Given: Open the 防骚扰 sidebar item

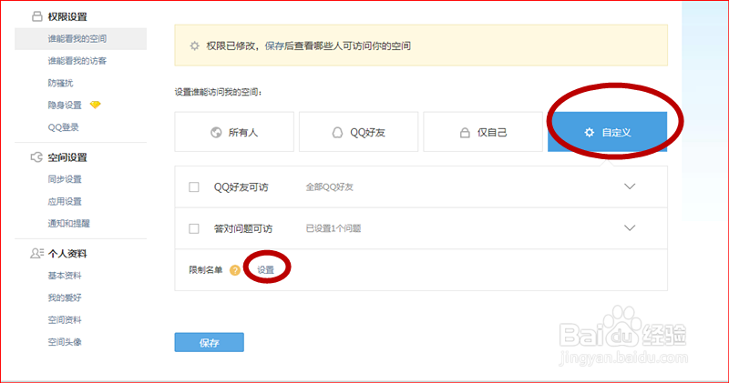Looking at the screenshot, I should pos(60,83).
